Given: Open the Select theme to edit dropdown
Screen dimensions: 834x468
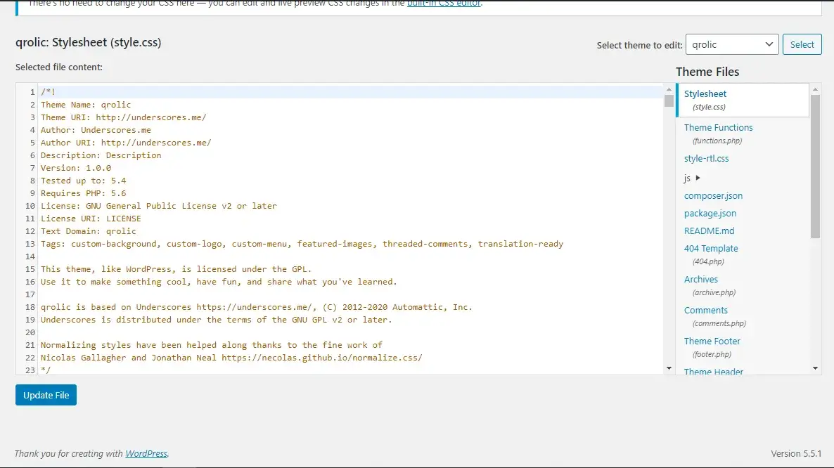Looking at the screenshot, I should (731, 44).
